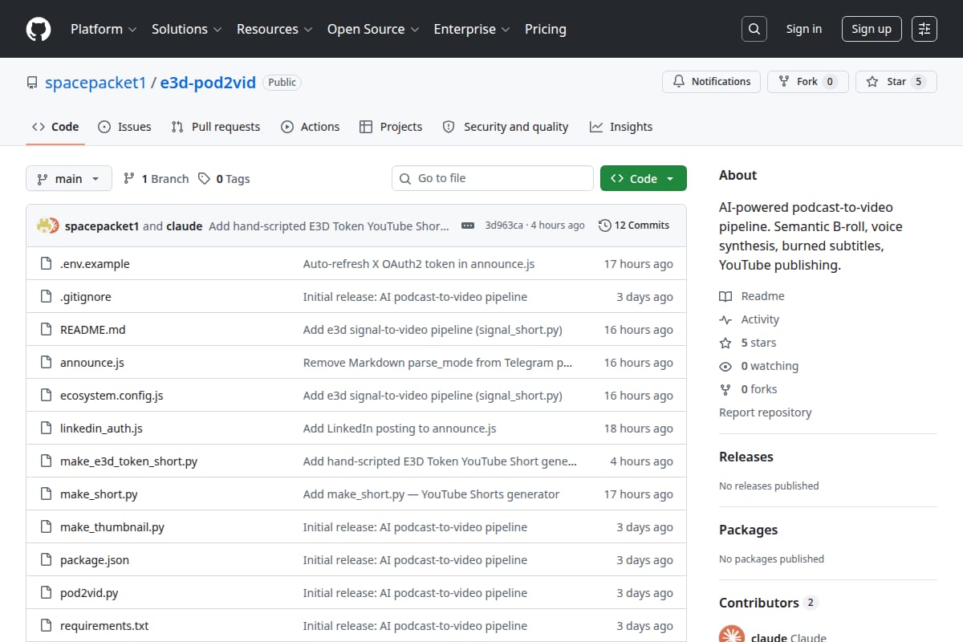This screenshot has height=642, width=963.
Task: Expand commit message ellipsis button
Action: [468, 226]
